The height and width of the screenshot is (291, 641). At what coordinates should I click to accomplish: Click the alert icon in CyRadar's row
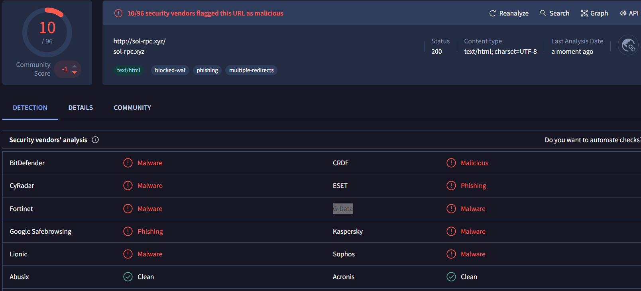point(128,186)
